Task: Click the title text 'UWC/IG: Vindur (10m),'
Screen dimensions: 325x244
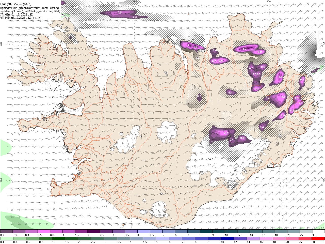Action: [15, 4]
